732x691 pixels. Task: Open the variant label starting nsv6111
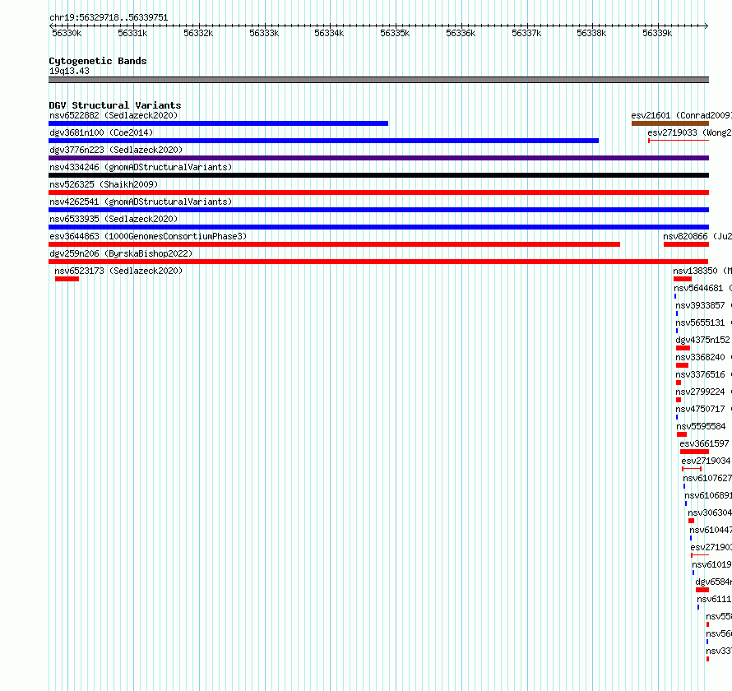714,599
